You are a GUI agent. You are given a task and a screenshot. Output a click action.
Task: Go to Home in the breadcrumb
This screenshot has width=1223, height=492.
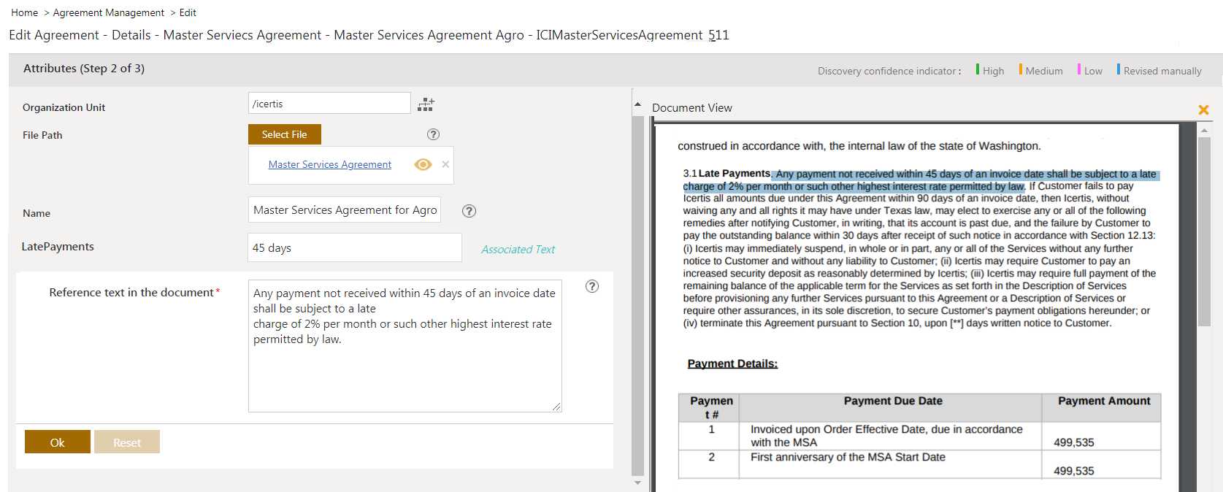(x=24, y=12)
